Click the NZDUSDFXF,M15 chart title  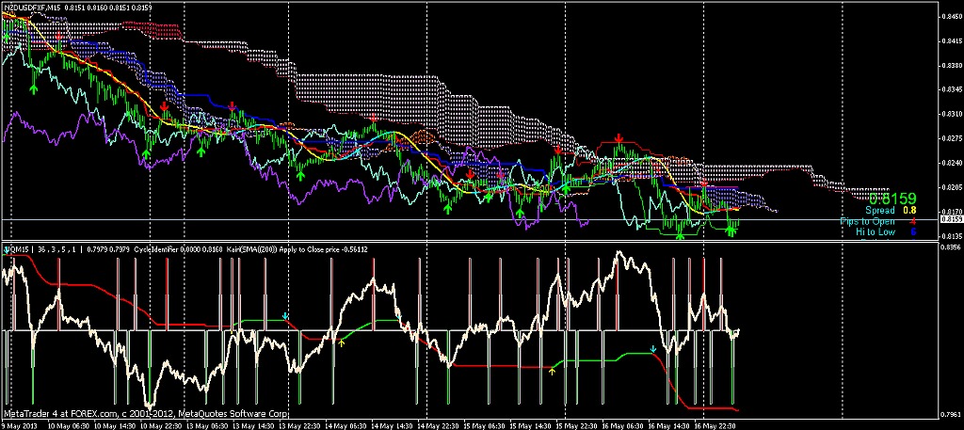click(x=31, y=7)
